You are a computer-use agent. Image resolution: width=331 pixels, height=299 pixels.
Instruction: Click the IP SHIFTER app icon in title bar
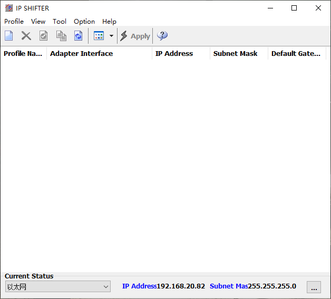[9, 8]
